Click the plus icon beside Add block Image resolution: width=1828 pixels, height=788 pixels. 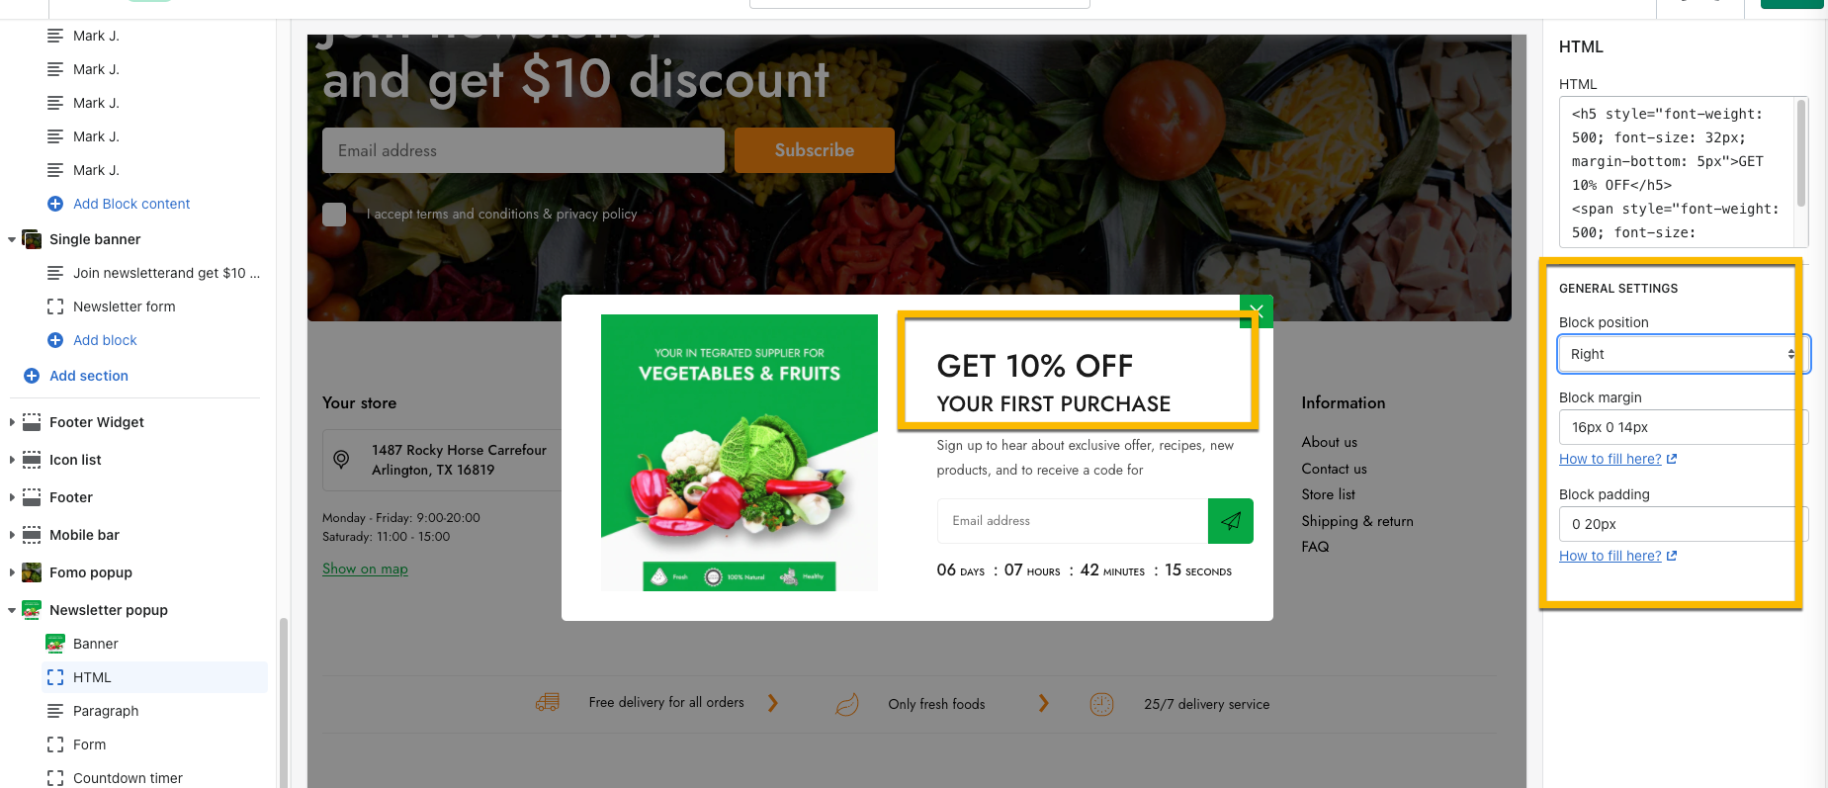(x=55, y=340)
